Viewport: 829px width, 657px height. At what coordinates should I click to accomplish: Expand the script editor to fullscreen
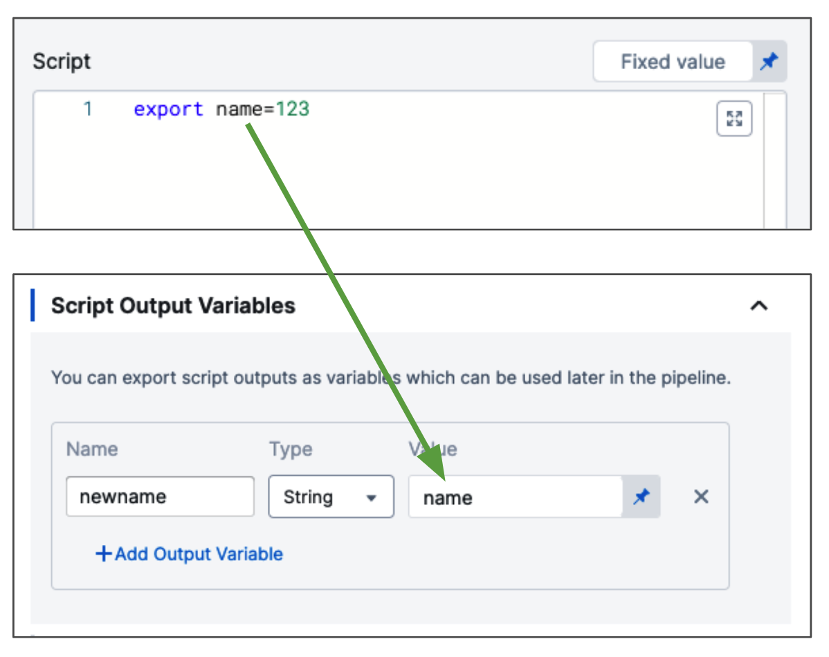tap(734, 119)
